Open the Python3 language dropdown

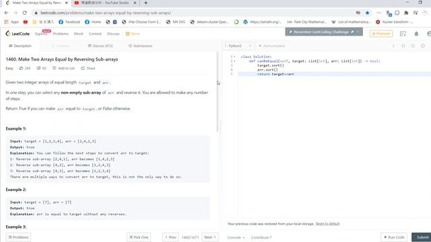[x=238, y=46]
